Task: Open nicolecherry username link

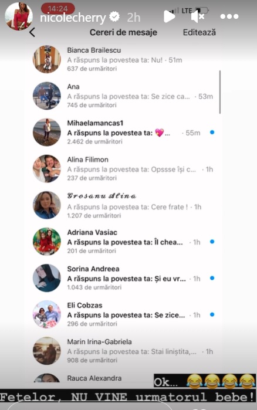Action: click(73, 18)
